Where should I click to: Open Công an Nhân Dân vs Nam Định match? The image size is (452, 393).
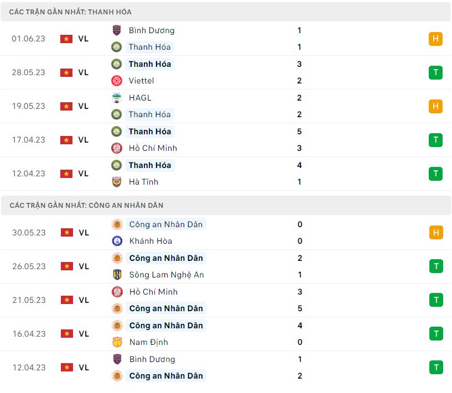221,334
